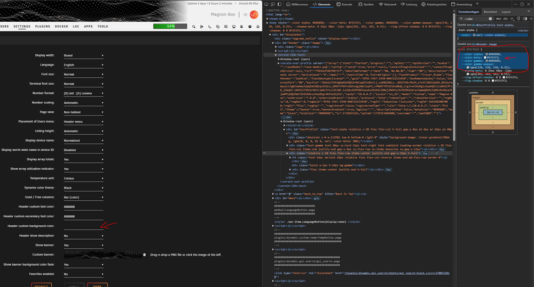534x287 pixels.
Task: Open the DOCKER menu in Unraid nav
Action: [x=61, y=27]
